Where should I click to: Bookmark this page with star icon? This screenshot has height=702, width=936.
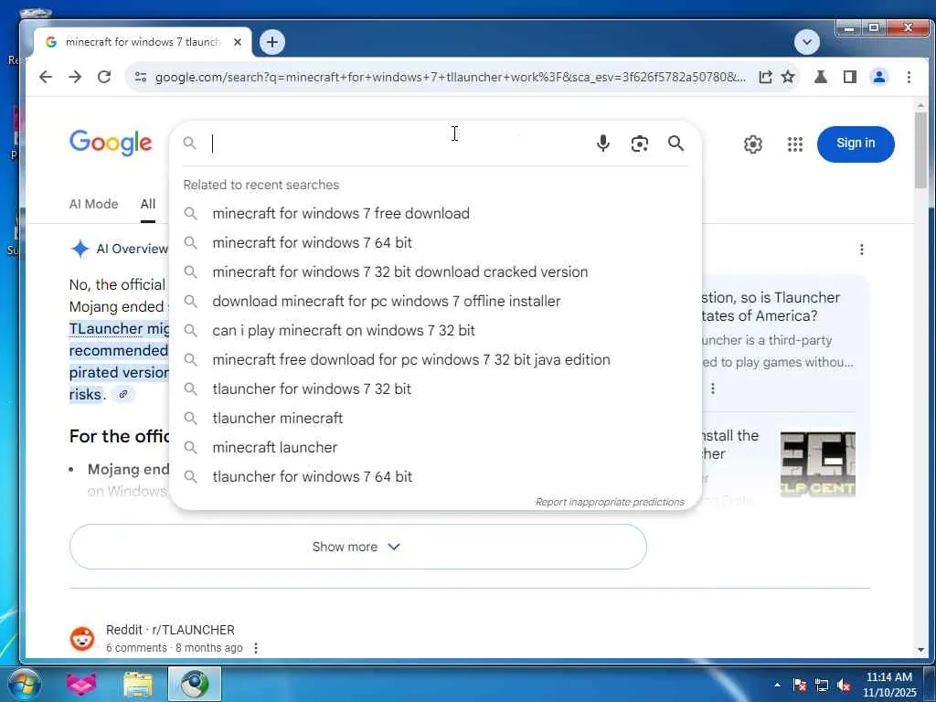788,77
